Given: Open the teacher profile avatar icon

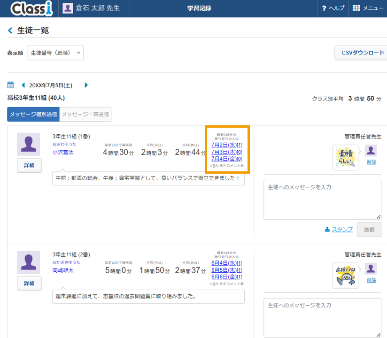Looking at the screenshot, I should pos(68,8).
